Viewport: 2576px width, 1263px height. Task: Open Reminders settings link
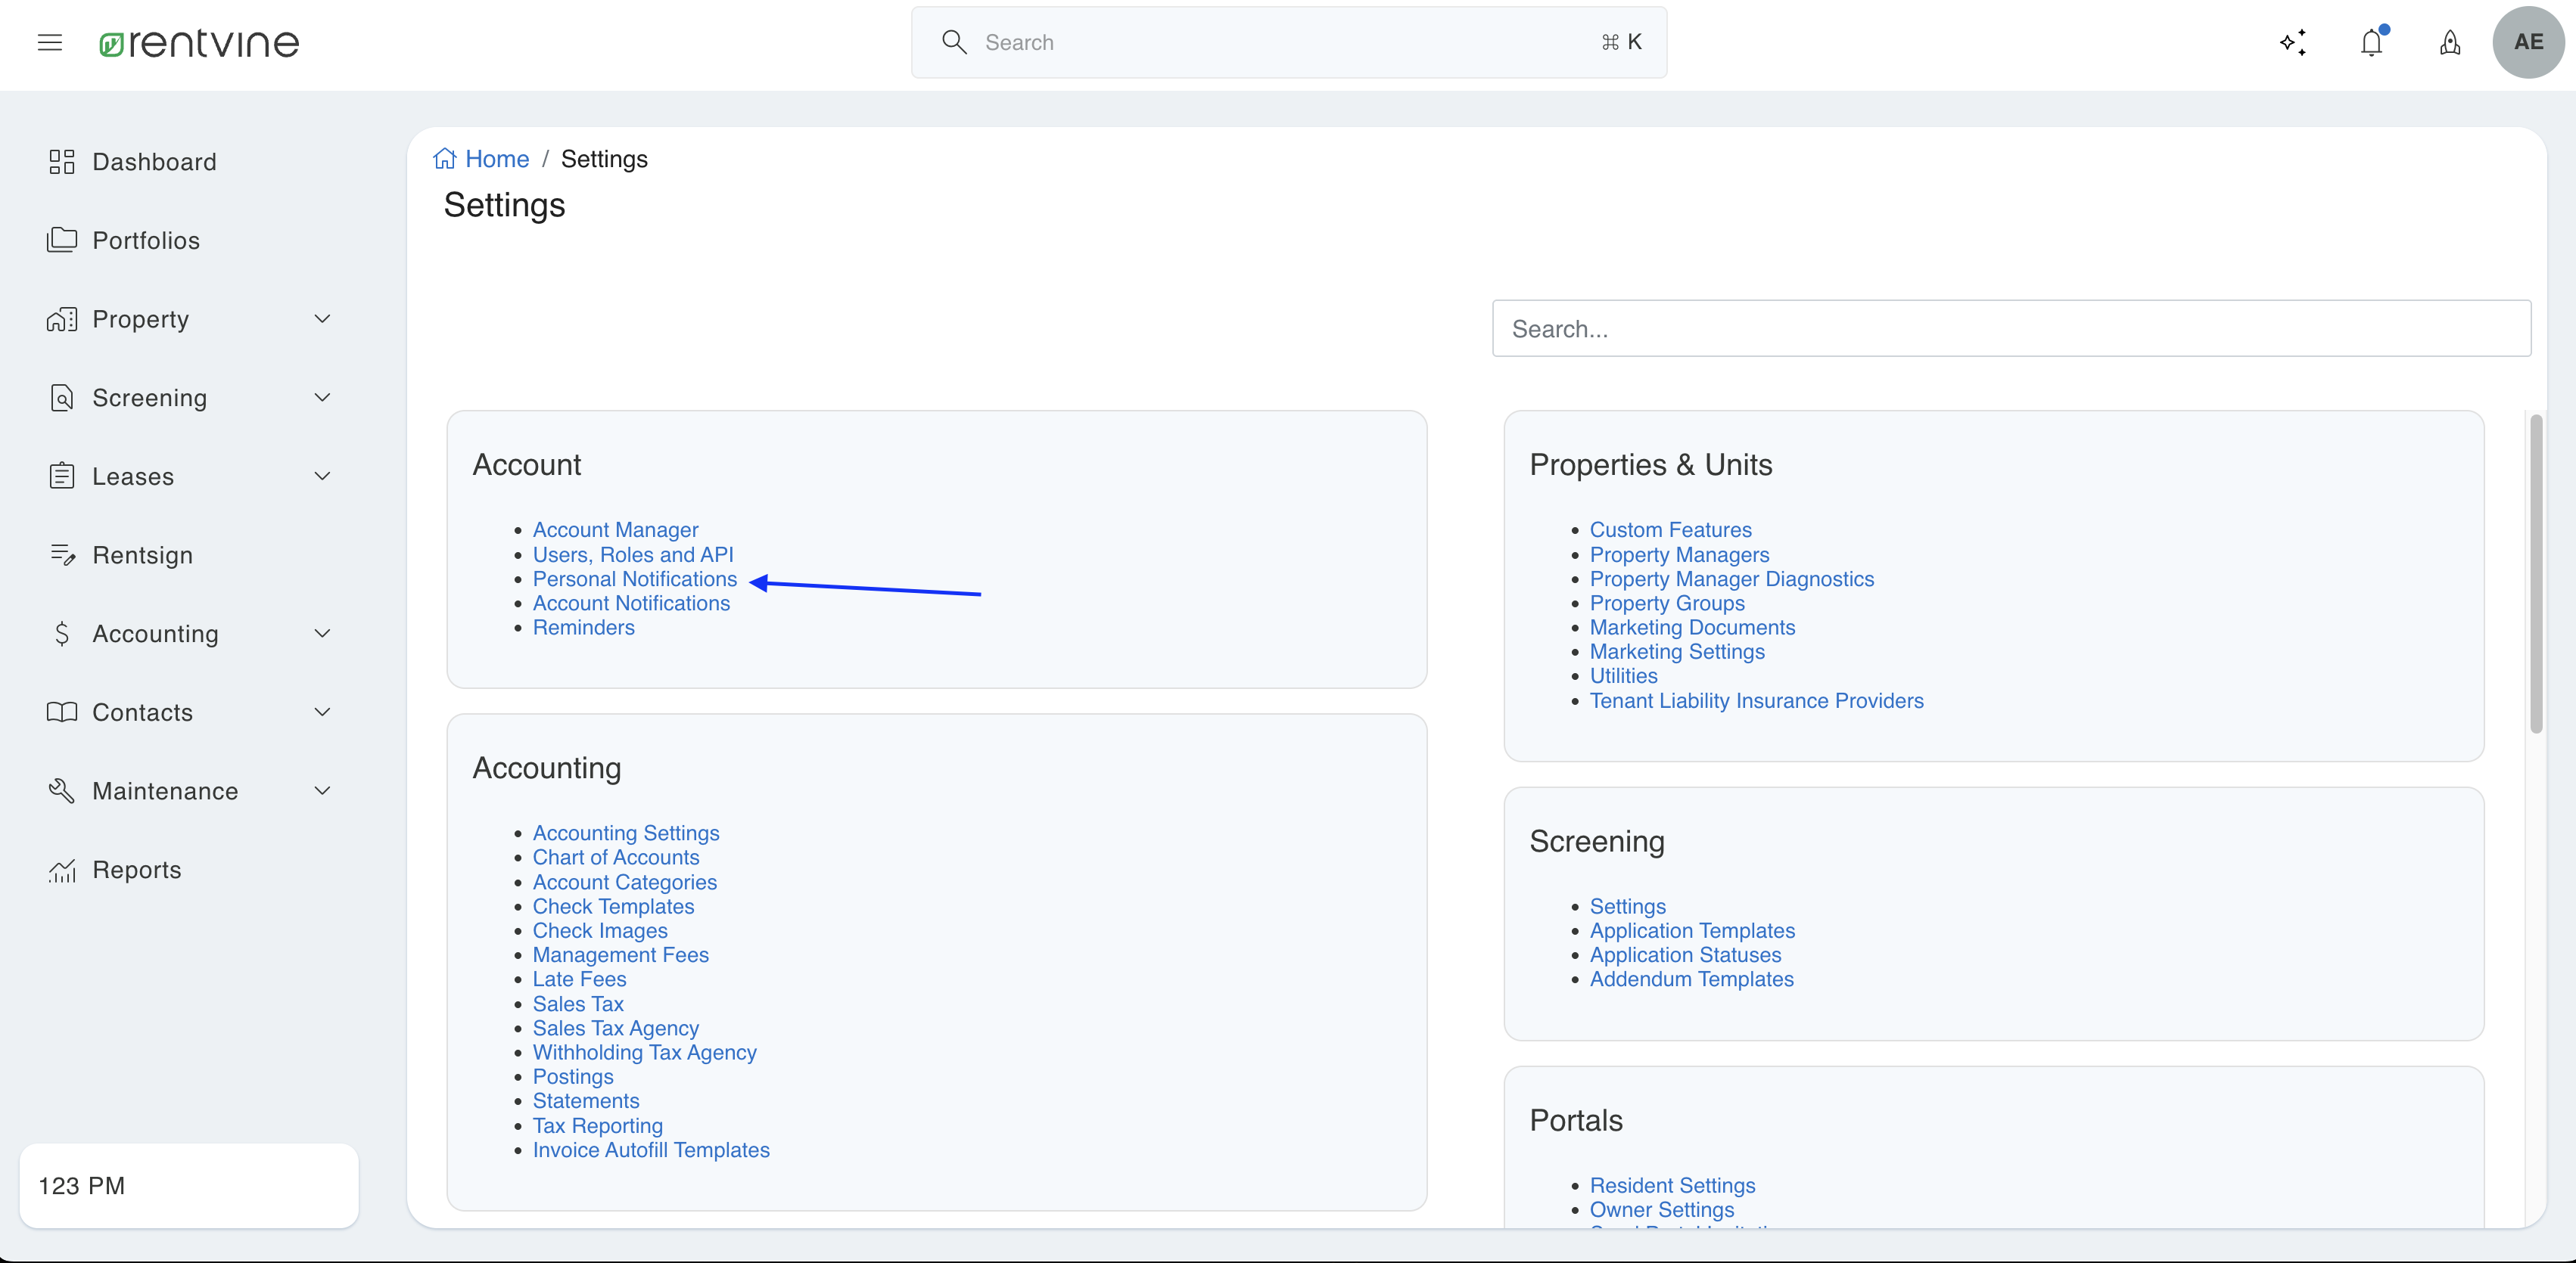pyautogui.click(x=583, y=628)
